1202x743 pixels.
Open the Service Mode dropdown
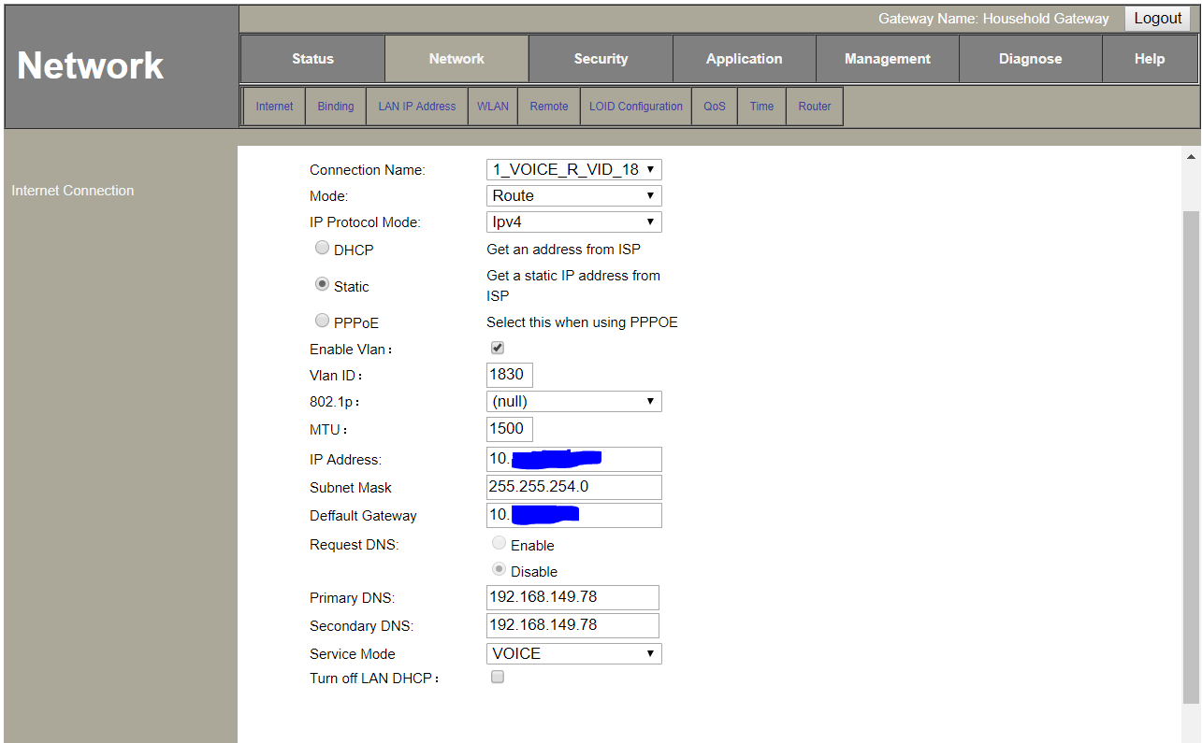click(x=573, y=653)
